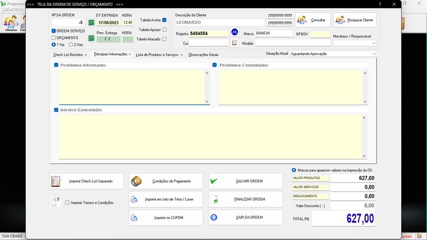
Task: Click the Registro field 5454554
Action: tap(209, 34)
